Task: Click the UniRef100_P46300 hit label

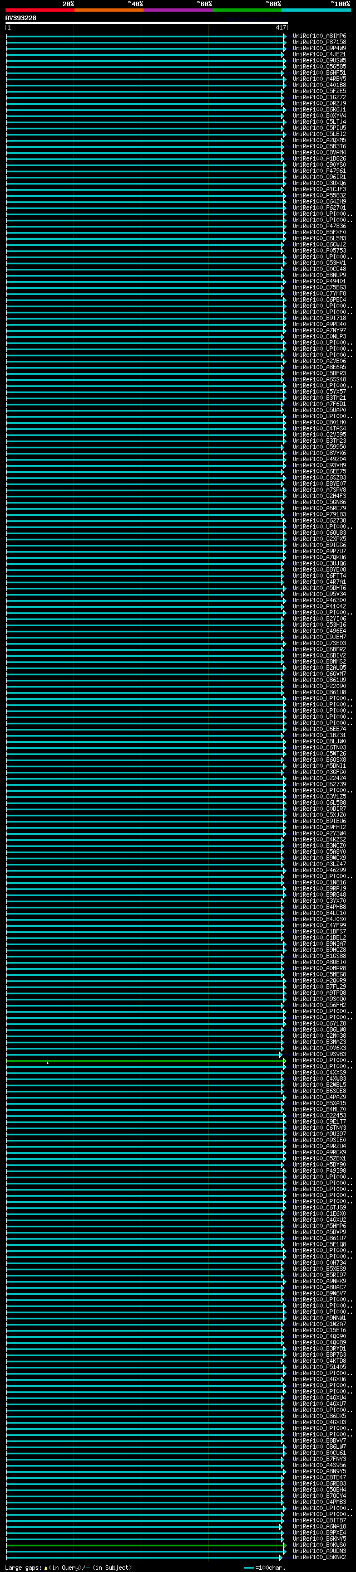Action: tap(319, 600)
